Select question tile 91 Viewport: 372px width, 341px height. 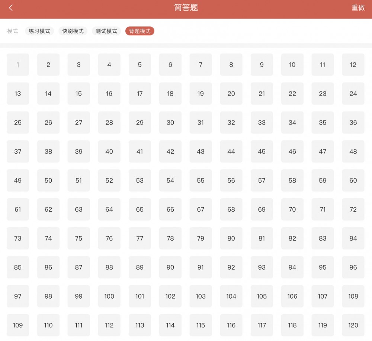click(x=201, y=267)
